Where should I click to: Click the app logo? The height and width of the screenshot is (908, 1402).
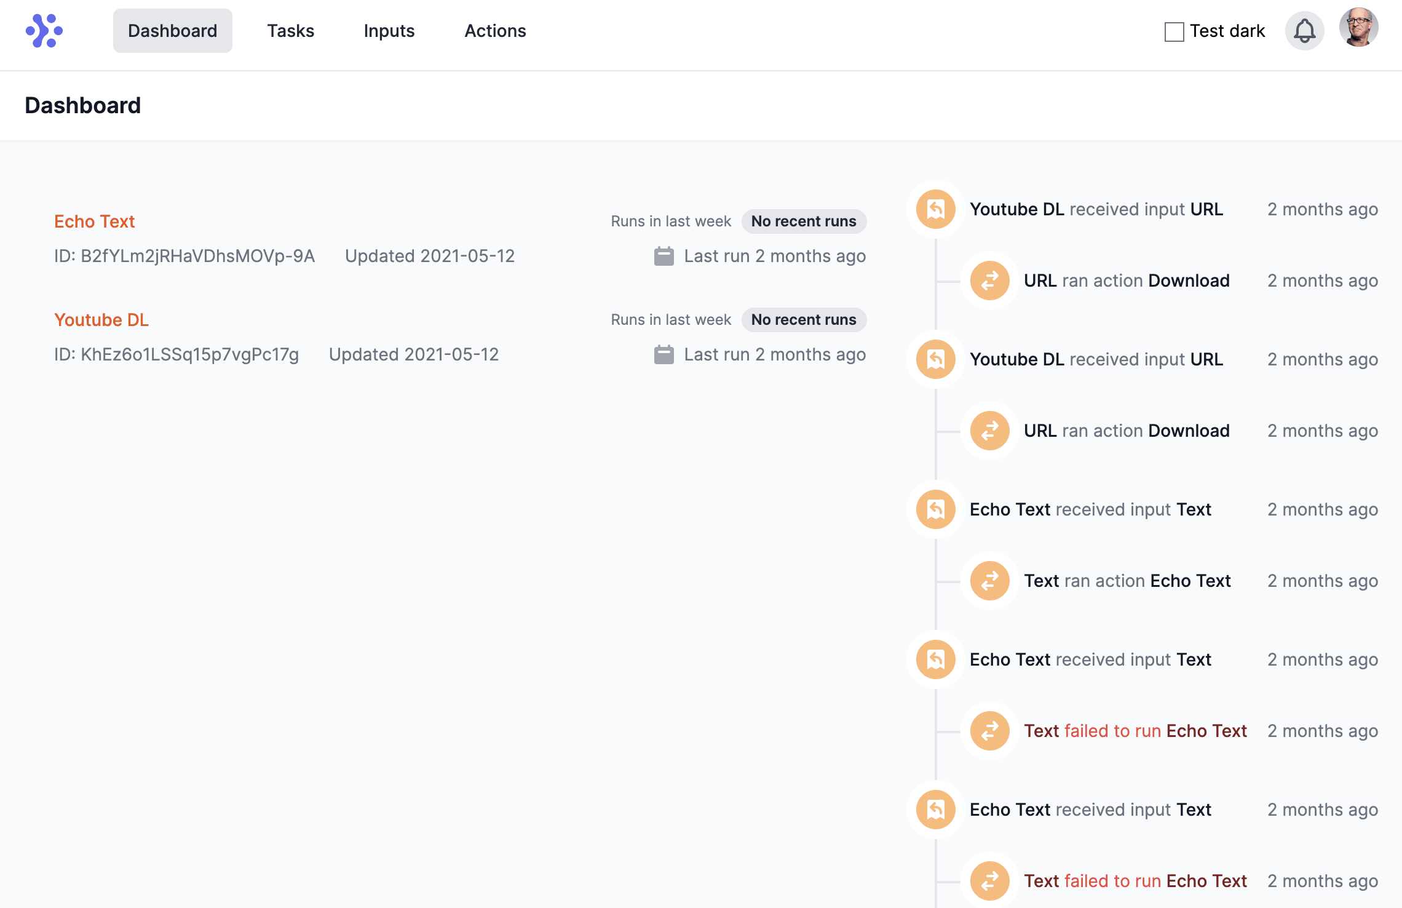click(45, 30)
